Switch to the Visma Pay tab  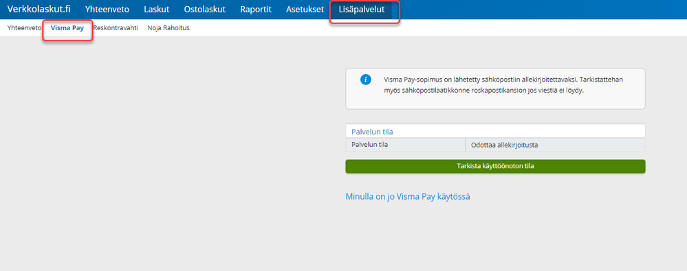tap(67, 28)
